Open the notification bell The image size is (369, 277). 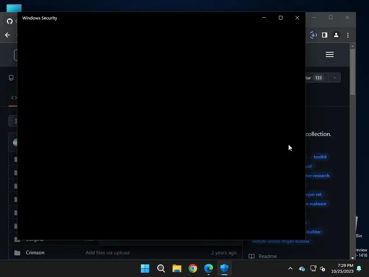pos(359,268)
